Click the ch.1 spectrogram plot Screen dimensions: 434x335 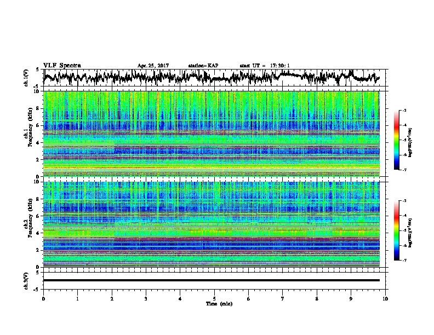coord(212,134)
